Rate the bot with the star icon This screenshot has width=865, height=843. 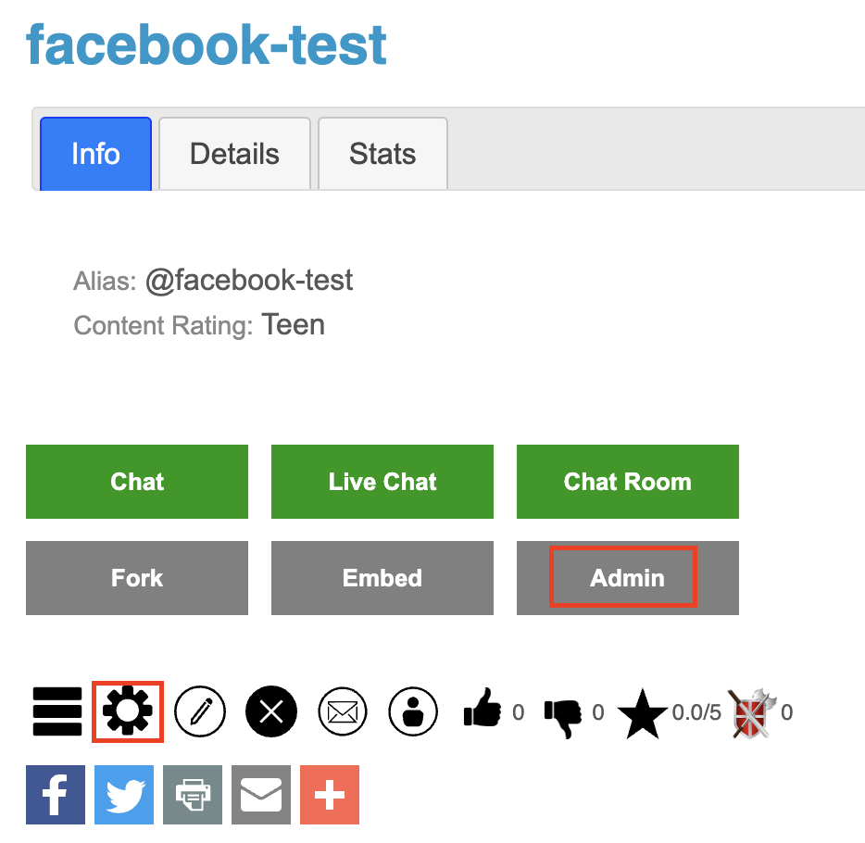[642, 713]
